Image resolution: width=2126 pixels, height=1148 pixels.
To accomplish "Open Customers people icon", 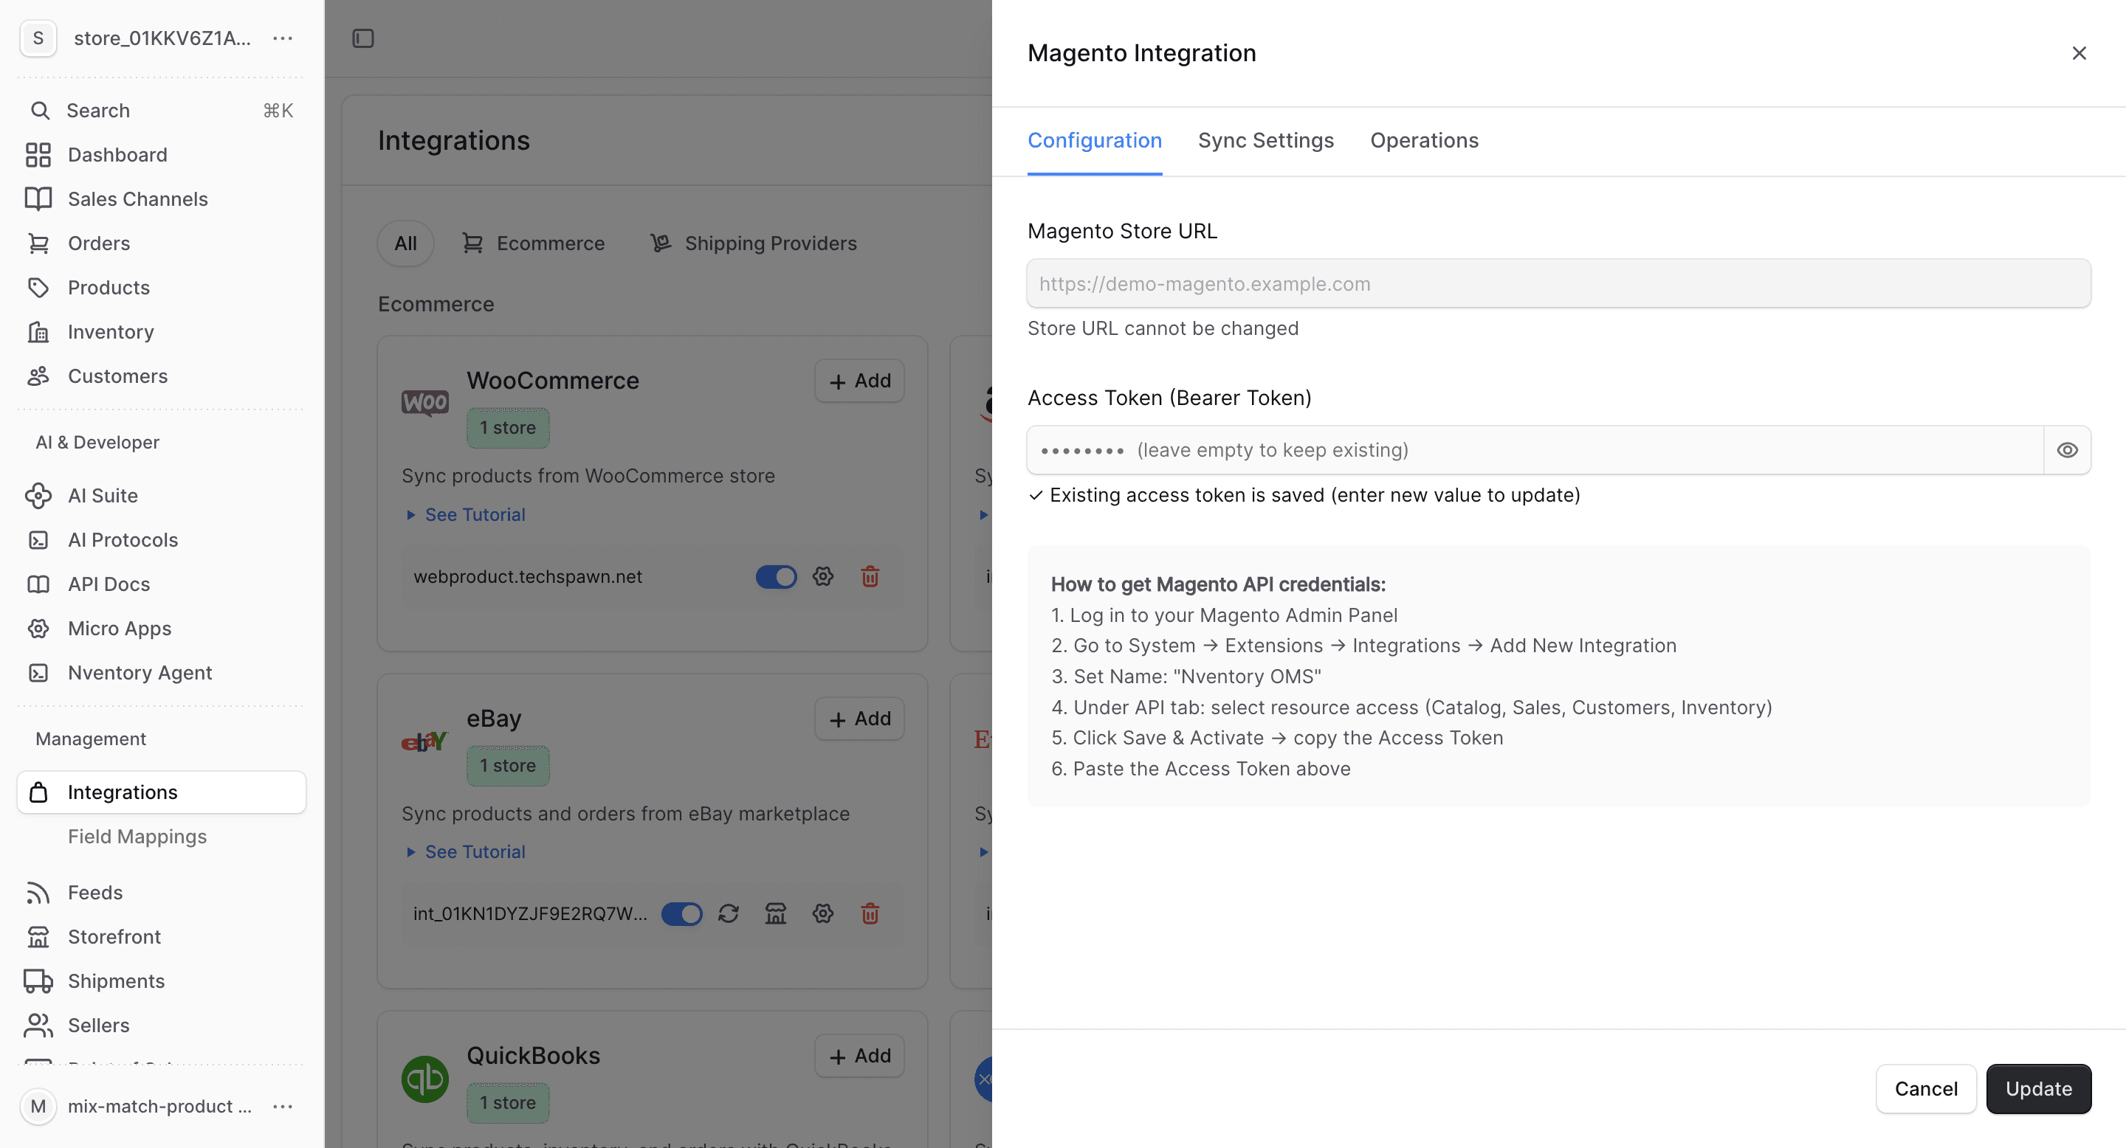I will 38,376.
